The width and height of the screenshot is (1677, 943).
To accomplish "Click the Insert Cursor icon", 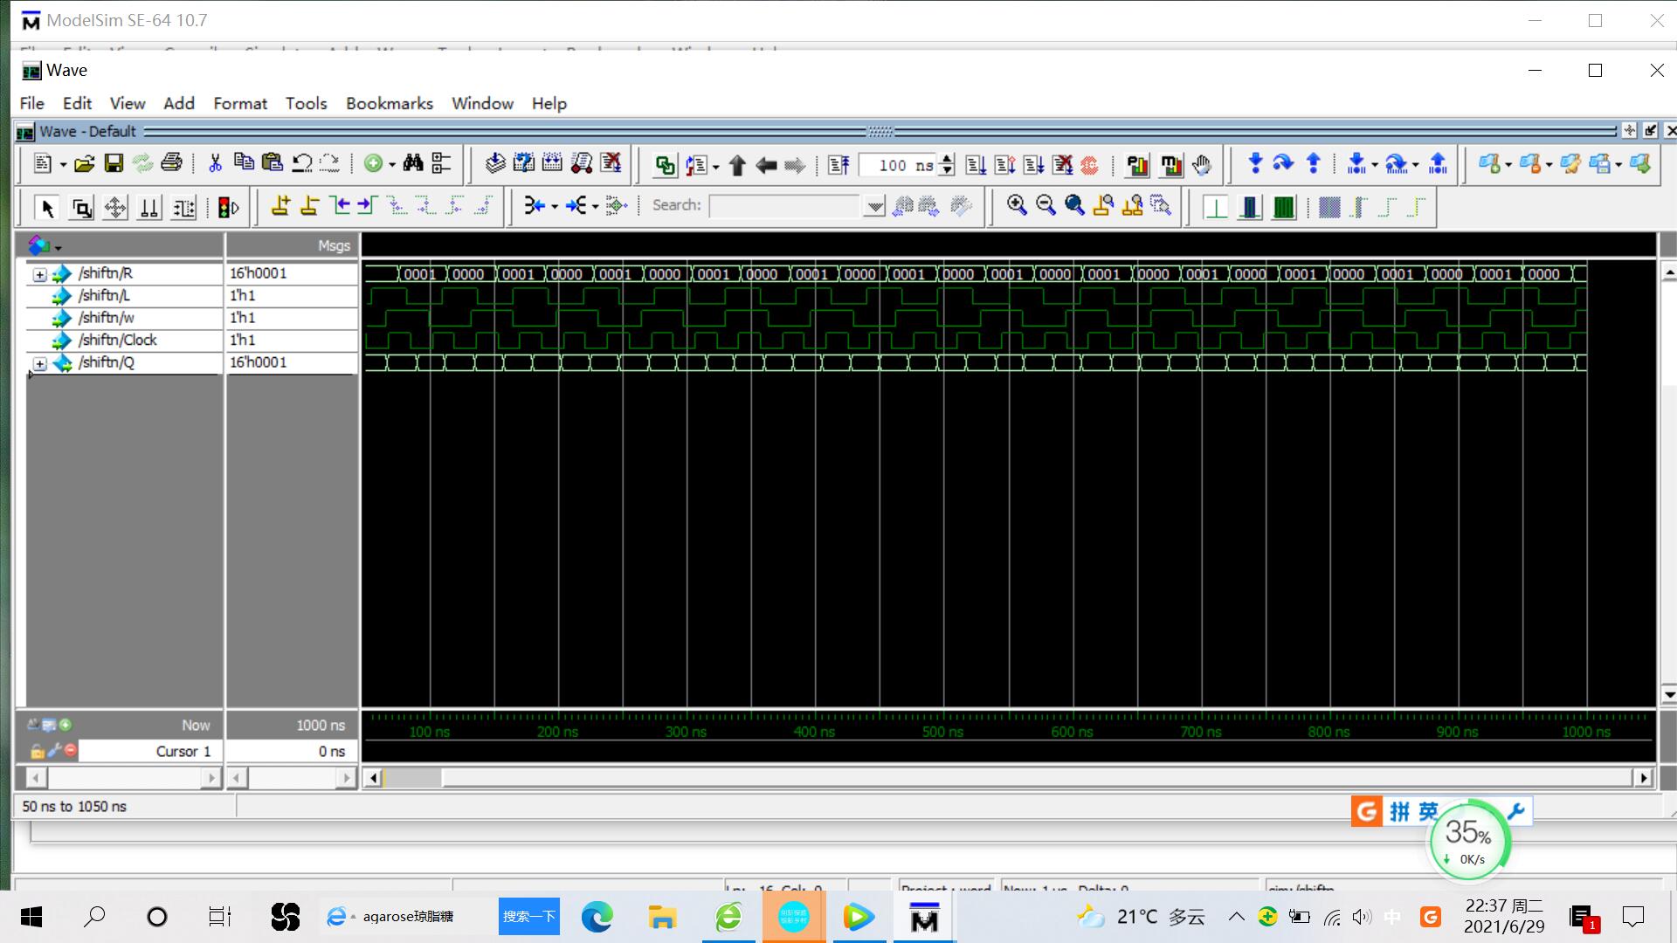I will pyautogui.click(x=280, y=206).
